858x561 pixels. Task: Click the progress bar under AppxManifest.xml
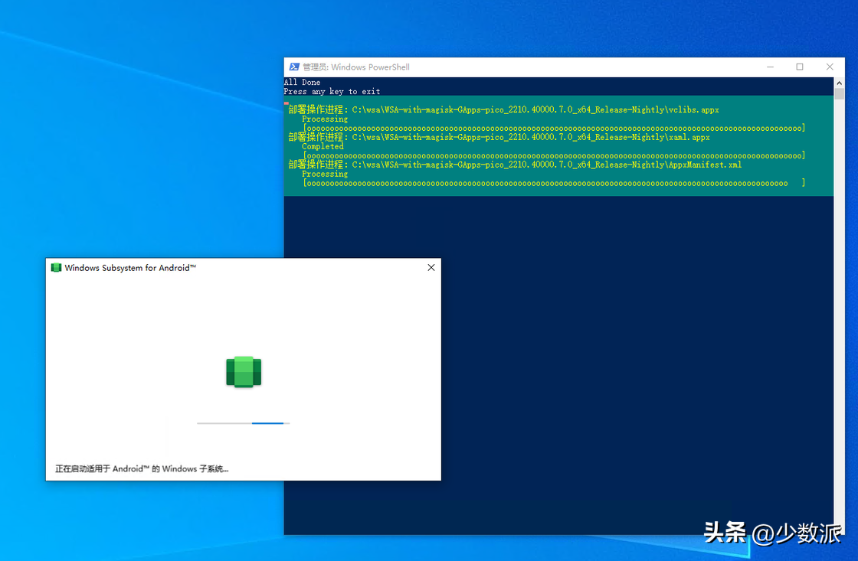[x=553, y=184]
